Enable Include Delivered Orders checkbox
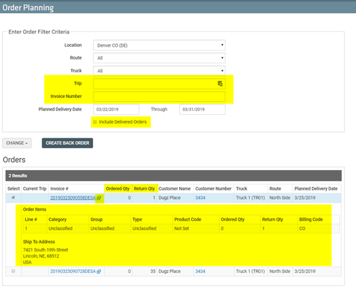Screen dimensions: 356x288 [95, 122]
